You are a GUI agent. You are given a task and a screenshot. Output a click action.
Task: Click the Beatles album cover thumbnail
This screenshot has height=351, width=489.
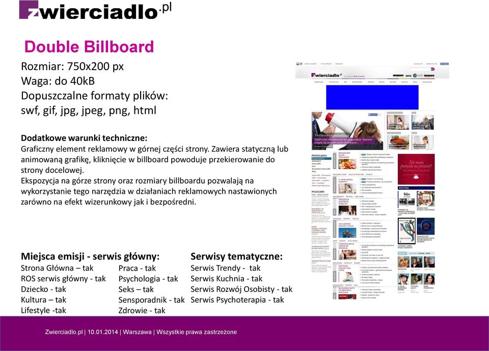click(406, 199)
